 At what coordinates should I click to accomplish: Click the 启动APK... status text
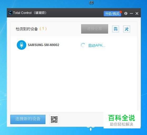(97, 46)
